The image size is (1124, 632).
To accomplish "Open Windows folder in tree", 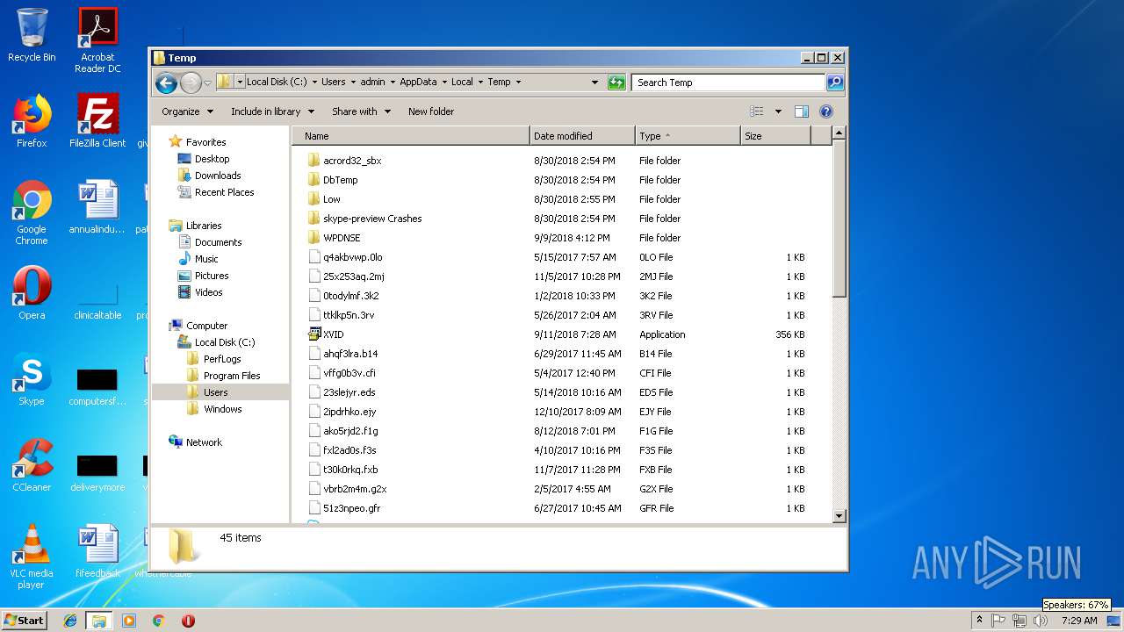I will (x=222, y=409).
